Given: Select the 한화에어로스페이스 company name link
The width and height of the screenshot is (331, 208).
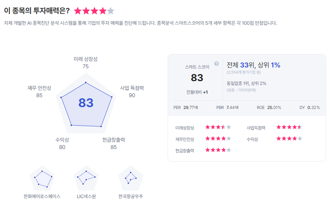Looking at the screenshot, I should (42, 196).
